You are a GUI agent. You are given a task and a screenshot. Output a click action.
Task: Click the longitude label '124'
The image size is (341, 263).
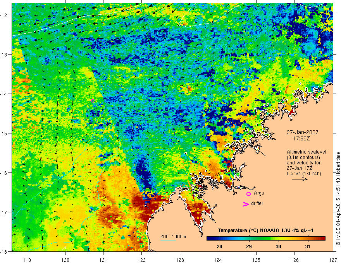pos(218,260)
